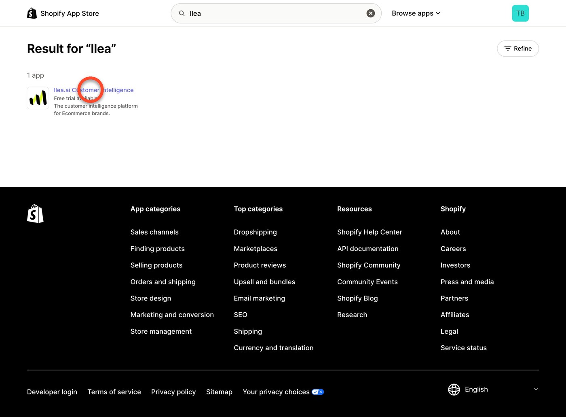The image size is (566, 417).
Task: Open Sitemap link
Action: pos(219,392)
